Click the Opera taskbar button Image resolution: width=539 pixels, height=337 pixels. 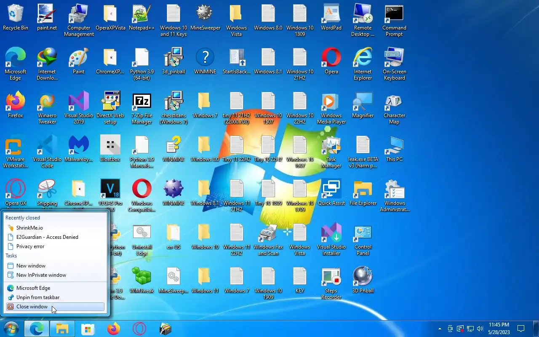click(x=139, y=329)
